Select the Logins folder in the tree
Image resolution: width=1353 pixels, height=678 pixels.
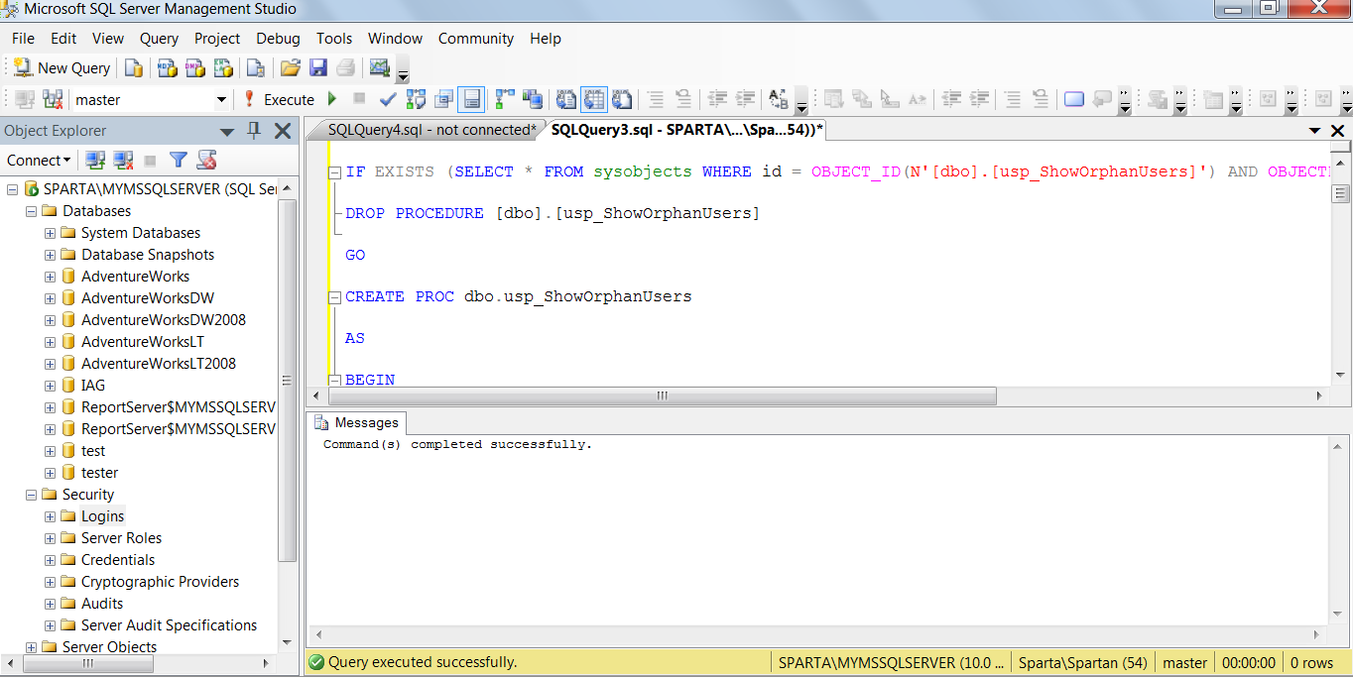pyautogui.click(x=102, y=516)
